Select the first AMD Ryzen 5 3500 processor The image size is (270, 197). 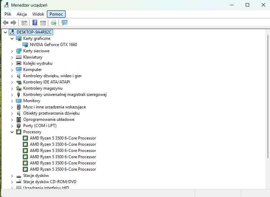point(63,138)
